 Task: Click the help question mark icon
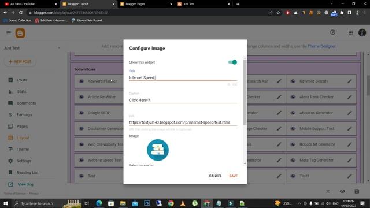click(x=333, y=32)
